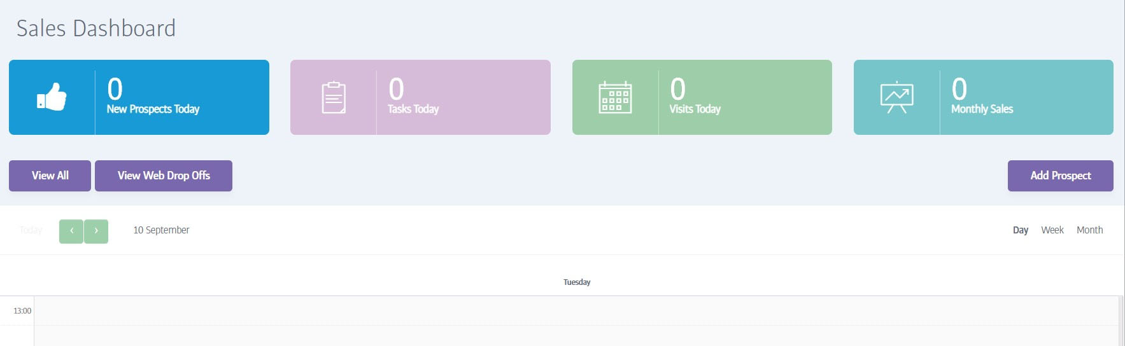
Task: Click the clipboard Tasks Today icon
Action: pos(334,97)
